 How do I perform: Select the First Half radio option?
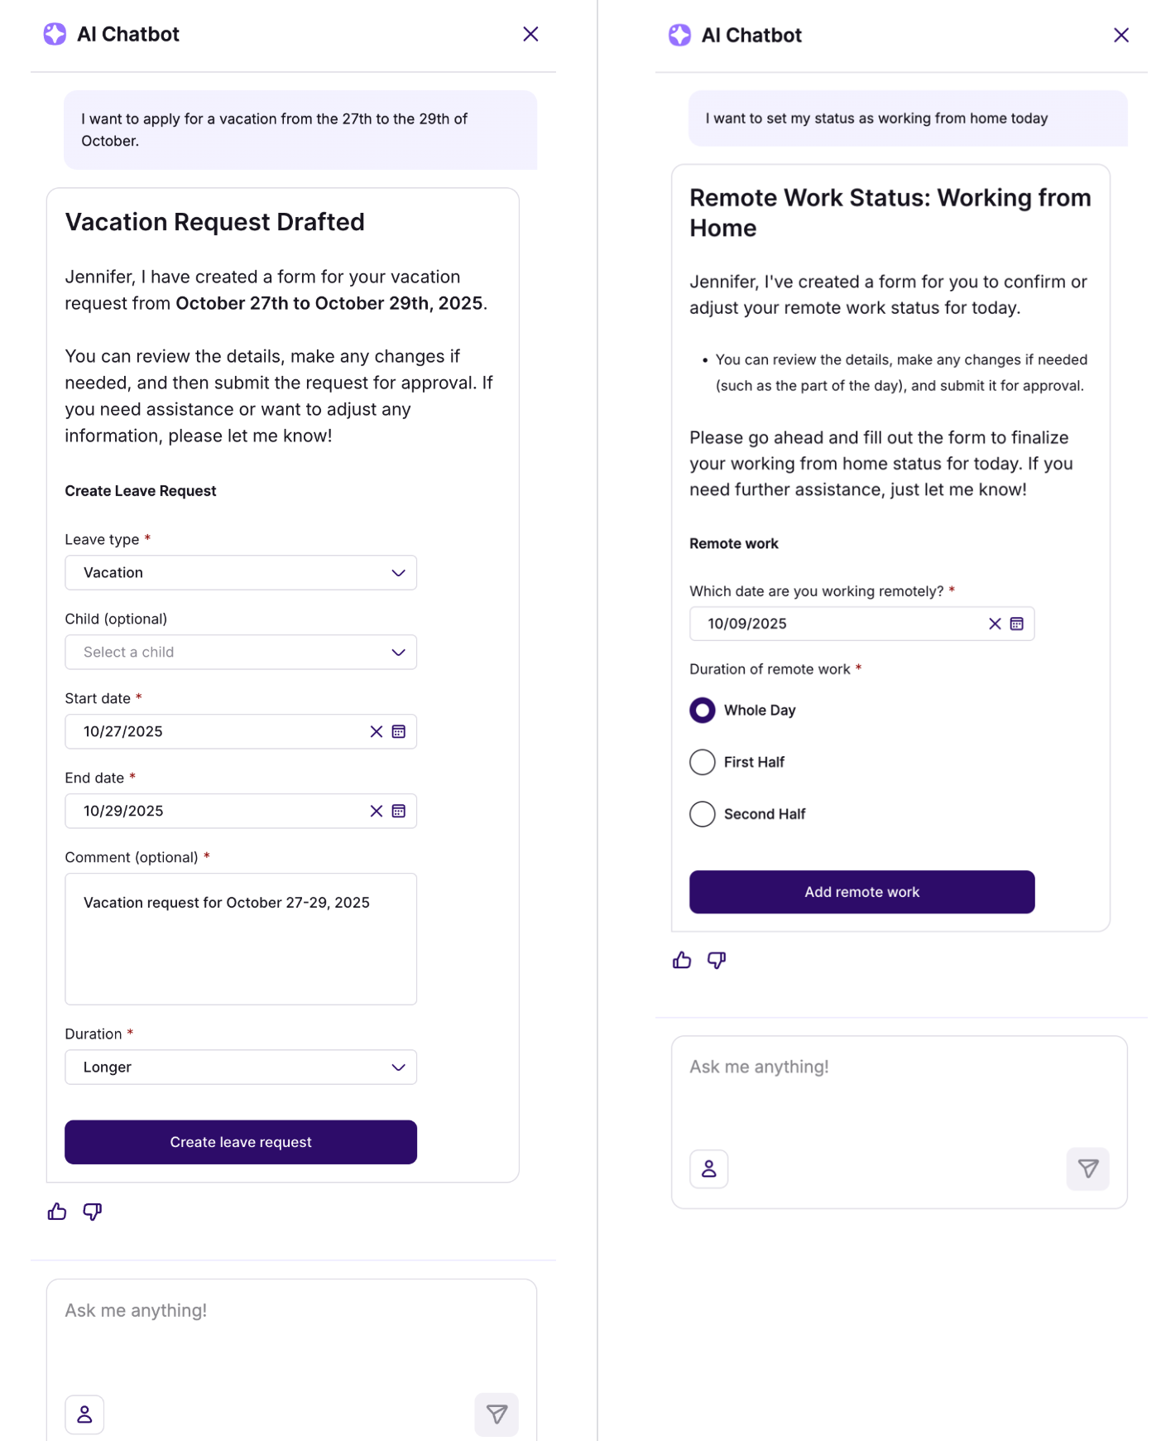point(703,762)
